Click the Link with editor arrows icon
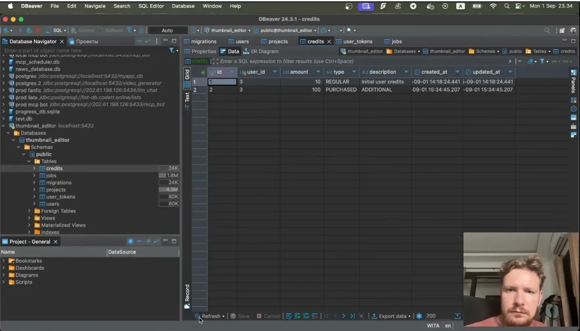The image size is (580, 331). tap(148, 42)
